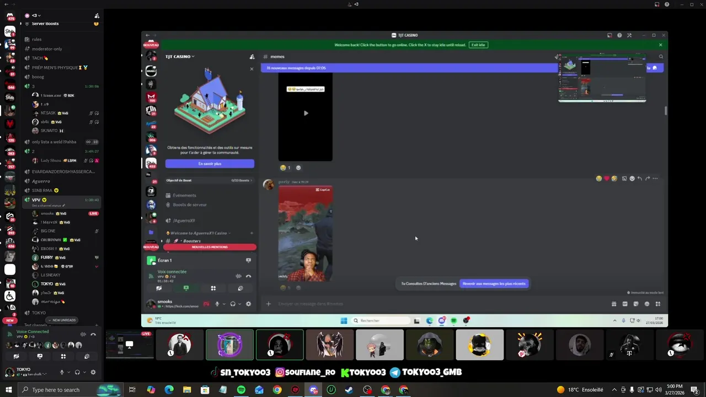The width and height of the screenshot is (706, 397).
Task: Click Revenir aux messages les plus récents
Action: [494, 283]
